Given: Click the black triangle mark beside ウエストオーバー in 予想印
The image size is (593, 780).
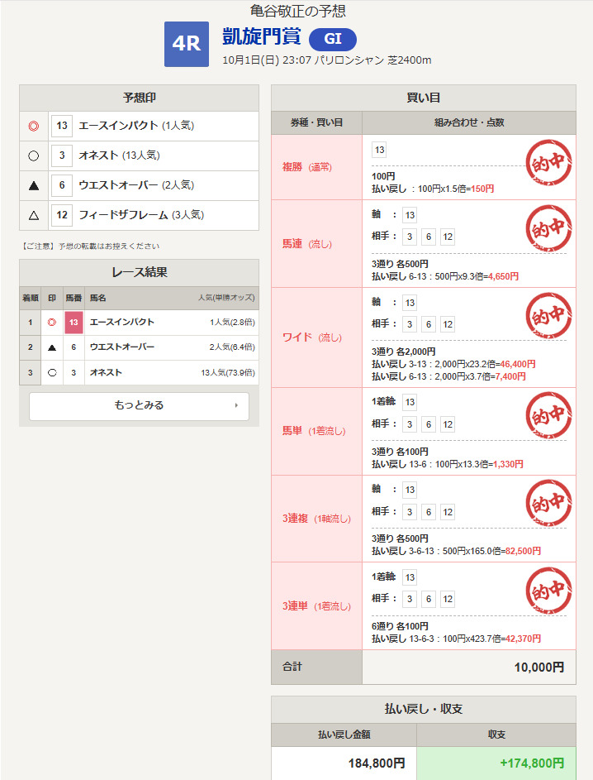Looking at the screenshot, I should pyautogui.click(x=34, y=185).
